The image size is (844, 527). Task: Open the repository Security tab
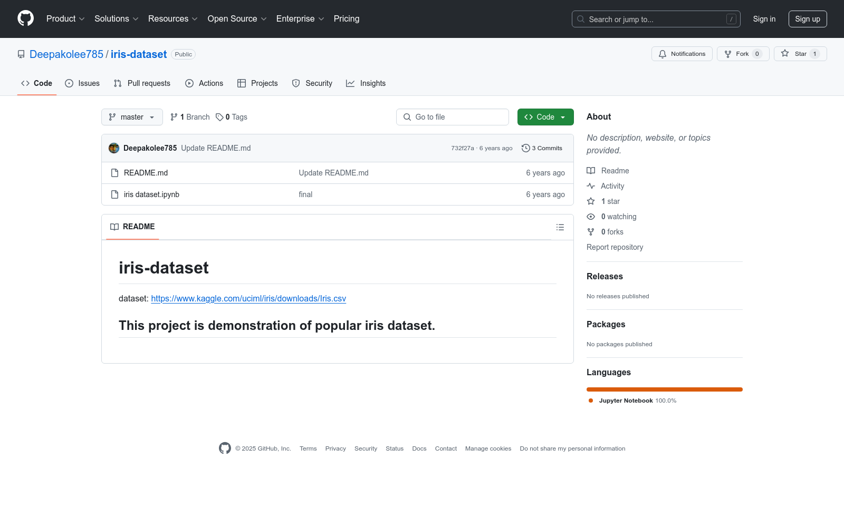click(312, 83)
